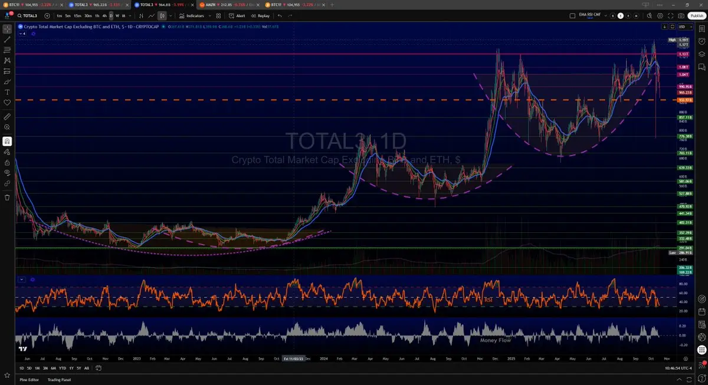Image resolution: width=708 pixels, height=385 pixels.
Task: Select the brush drawing tool
Action: pos(7,81)
